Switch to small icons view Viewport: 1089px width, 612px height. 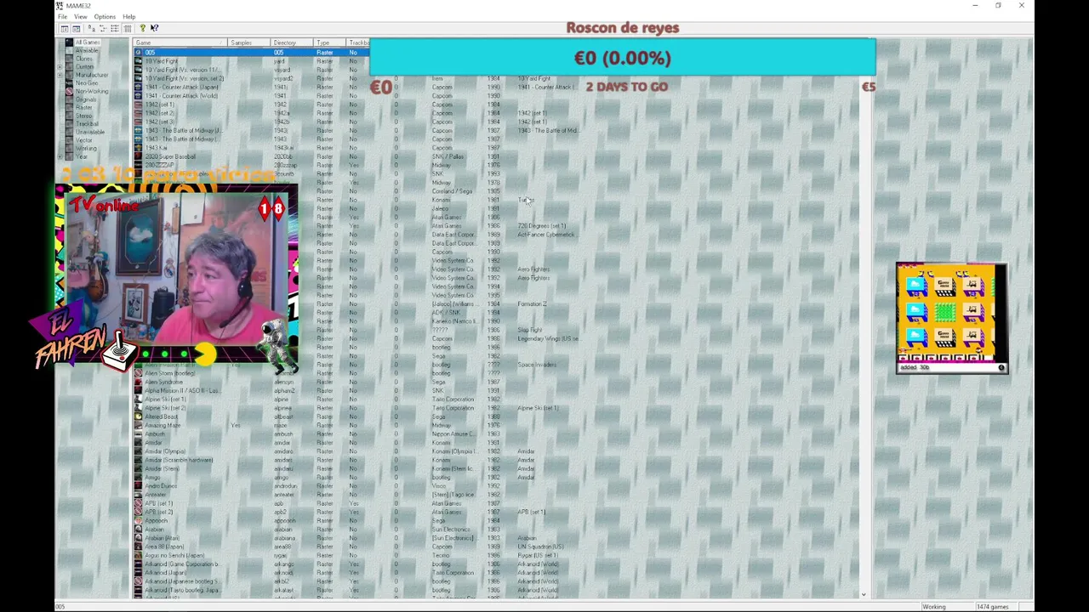pyautogui.click(x=103, y=28)
